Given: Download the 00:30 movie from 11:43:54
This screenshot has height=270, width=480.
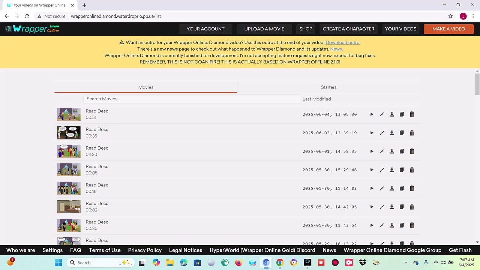Looking at the screenshot, I should click(x=392, y=225).
